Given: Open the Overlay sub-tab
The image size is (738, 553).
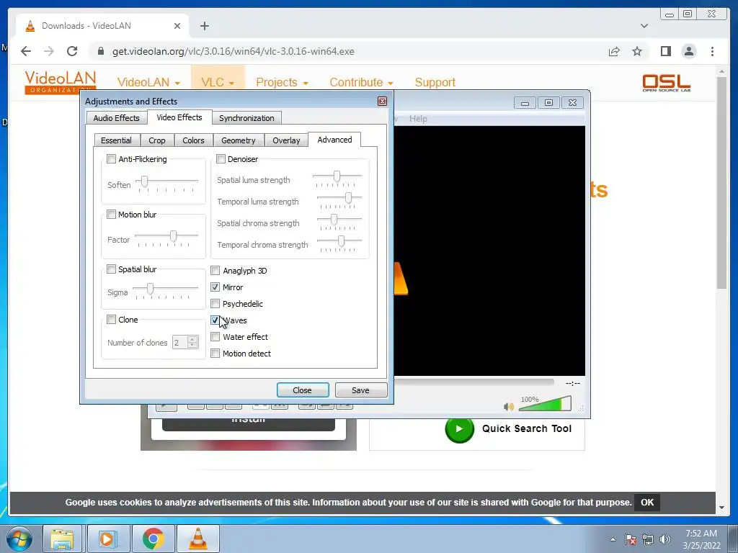Looking at the screenshot, I should 286,140.
